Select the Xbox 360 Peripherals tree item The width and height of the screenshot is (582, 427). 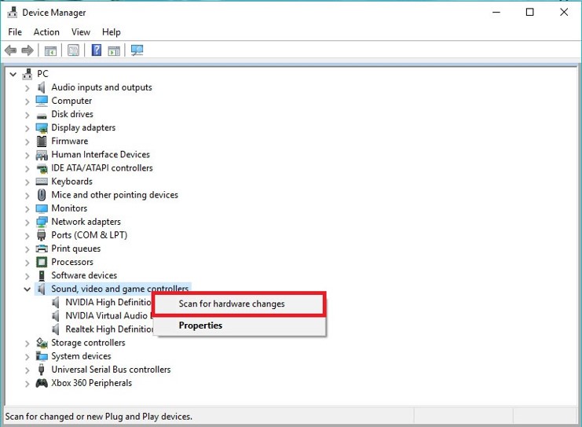(x=91, y=383)
